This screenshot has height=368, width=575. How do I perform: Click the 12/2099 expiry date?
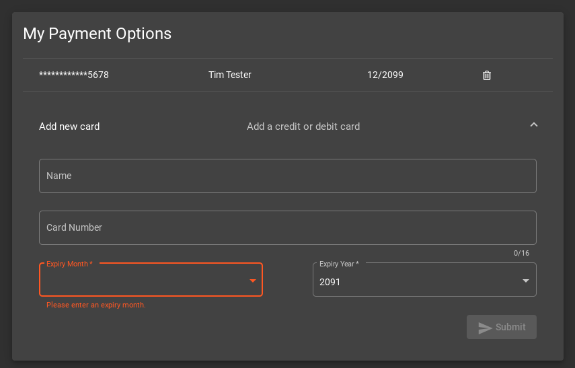385,75
